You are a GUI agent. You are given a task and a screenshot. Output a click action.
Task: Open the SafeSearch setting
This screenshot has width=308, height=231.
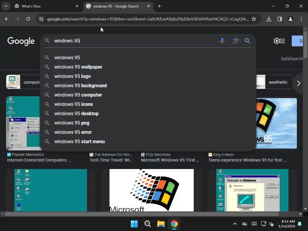(x=292, y=59)
